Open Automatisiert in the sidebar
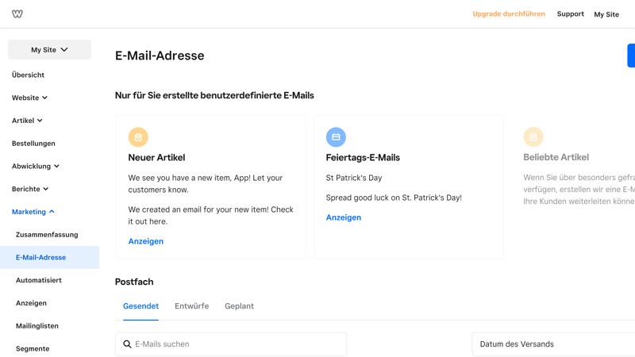 (39, 280)
